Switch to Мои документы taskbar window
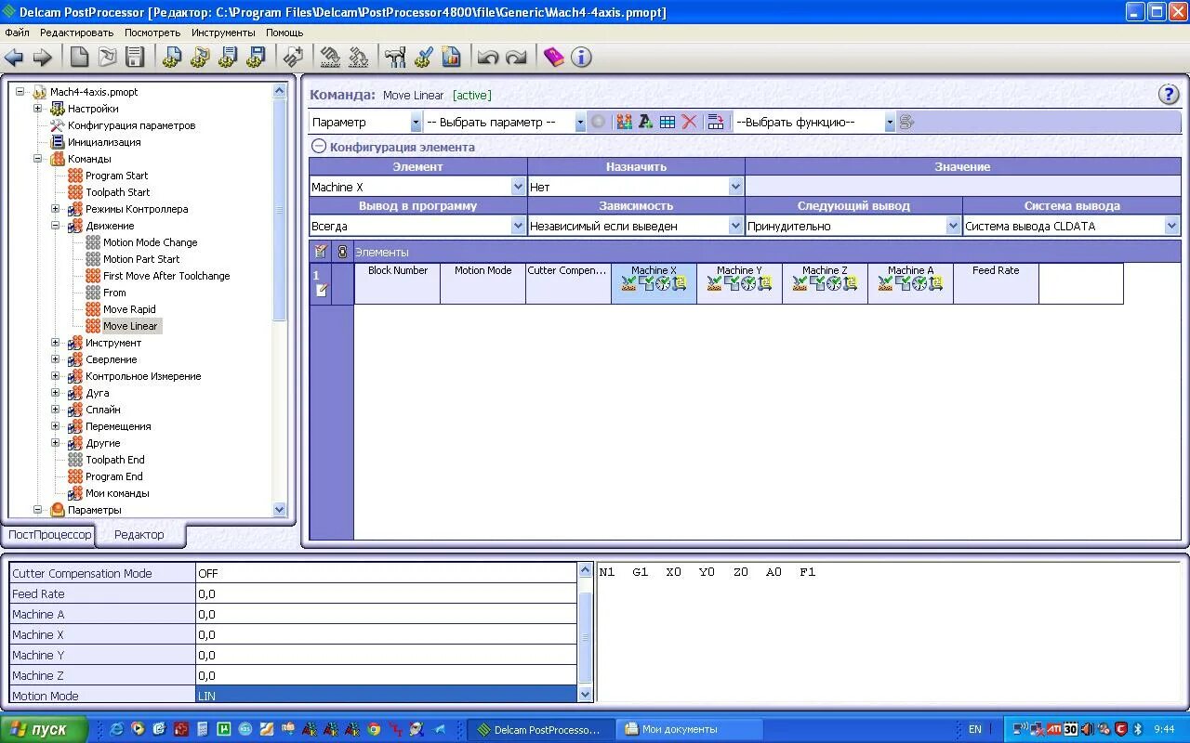Viewport: 1190px width, 743px height. click(x=690, y=730)
